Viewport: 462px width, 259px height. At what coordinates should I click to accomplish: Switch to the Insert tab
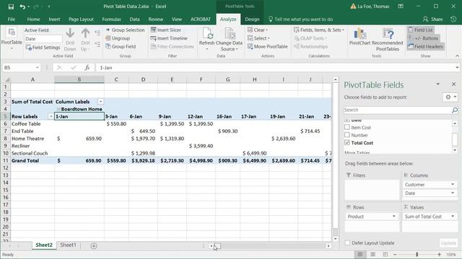point(54,19)
